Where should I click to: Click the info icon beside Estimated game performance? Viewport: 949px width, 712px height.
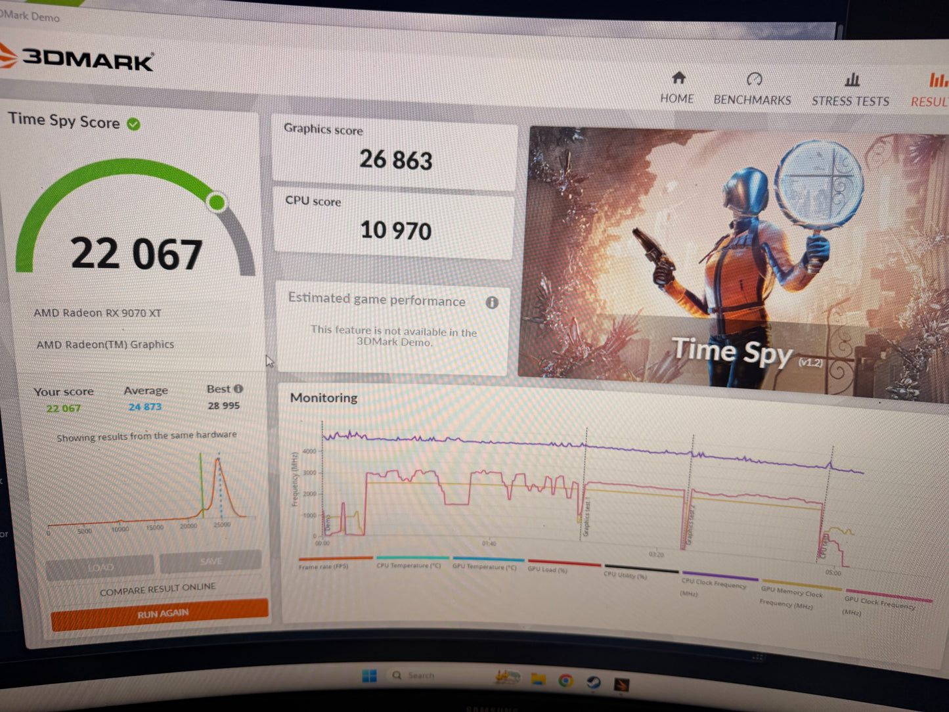pos(492,302)
